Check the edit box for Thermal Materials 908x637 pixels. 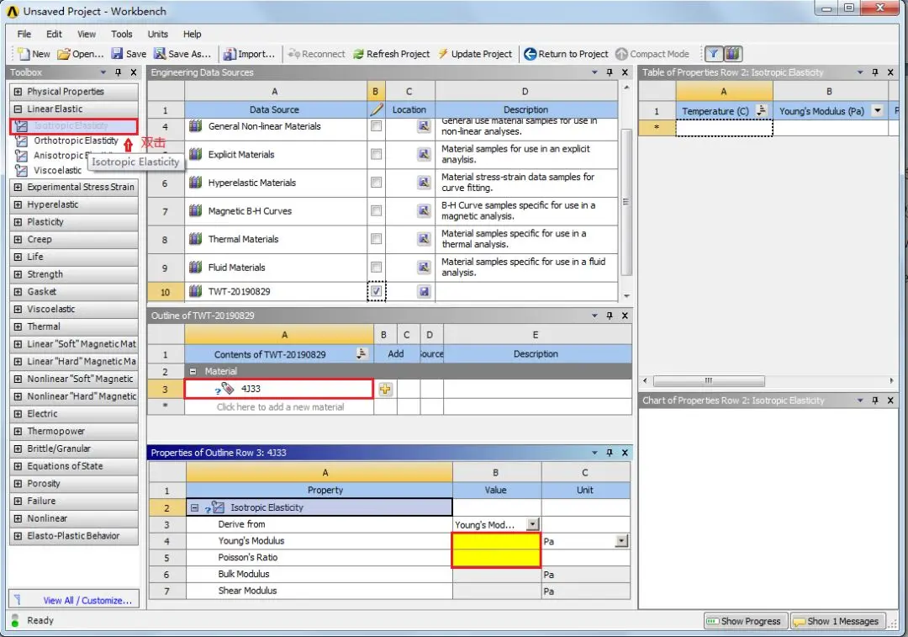[377, 239]
